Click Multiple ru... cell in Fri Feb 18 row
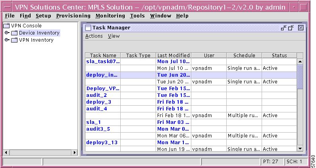The width and height of the screenshot is (316, 168). [x=244, y=115]
